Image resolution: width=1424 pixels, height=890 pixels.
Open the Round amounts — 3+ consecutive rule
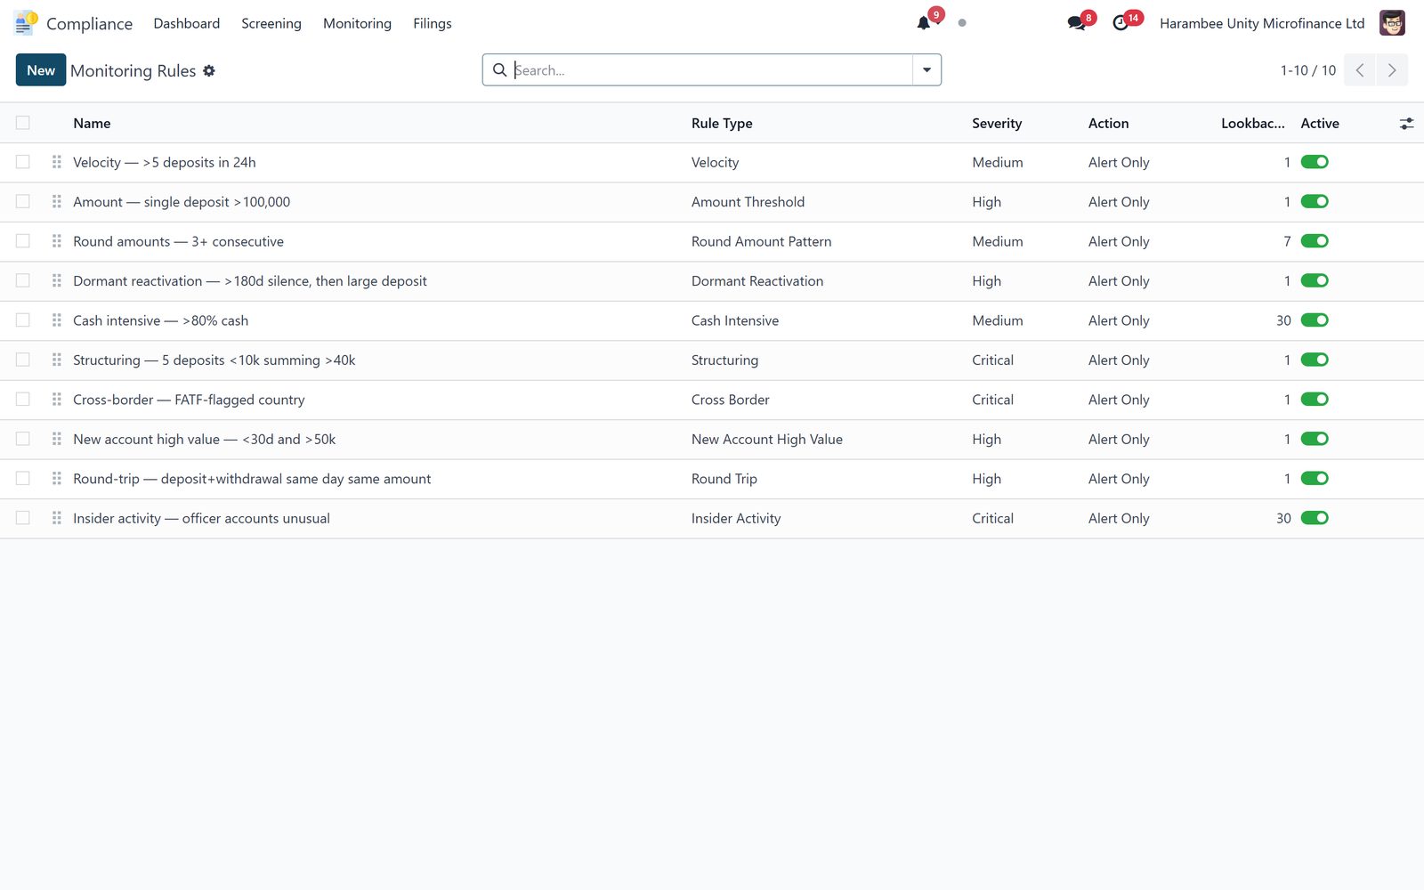click(x=178, y=241)
